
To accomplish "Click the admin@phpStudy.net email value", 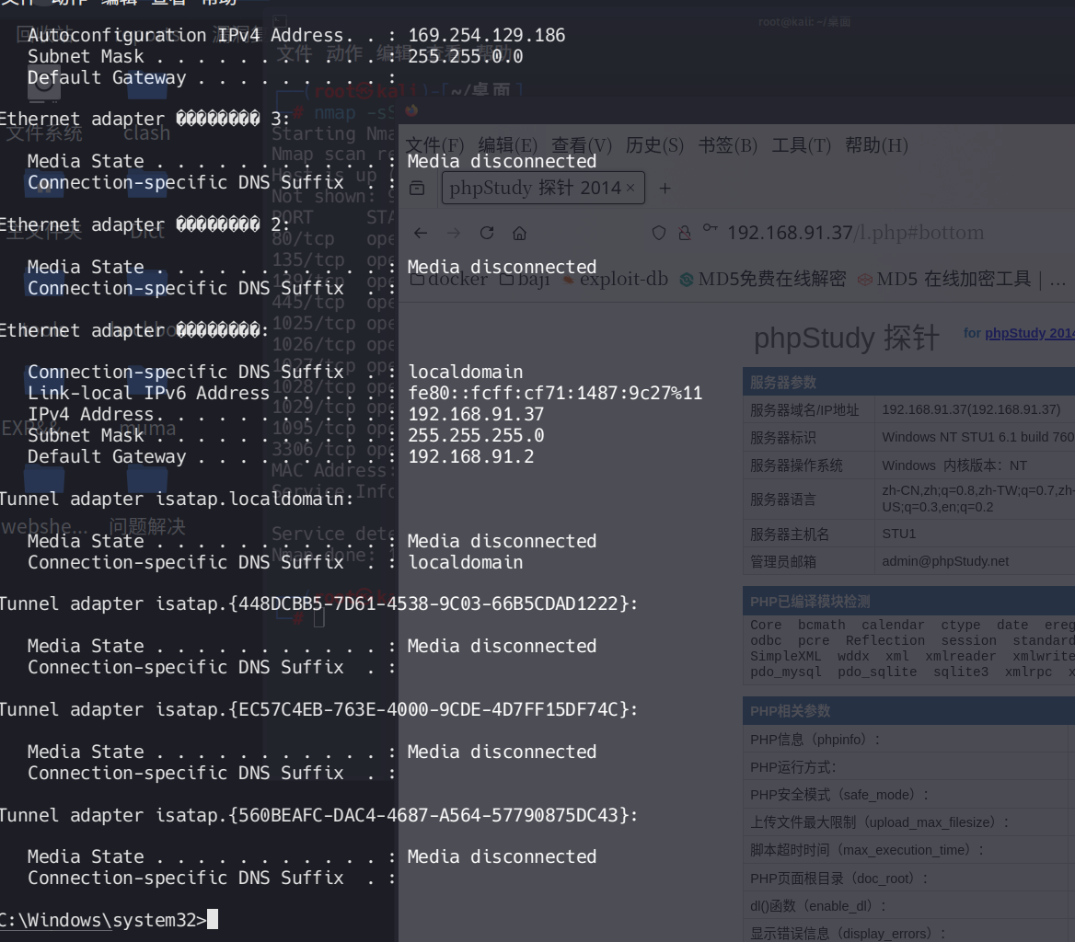I will pos(945,561).
